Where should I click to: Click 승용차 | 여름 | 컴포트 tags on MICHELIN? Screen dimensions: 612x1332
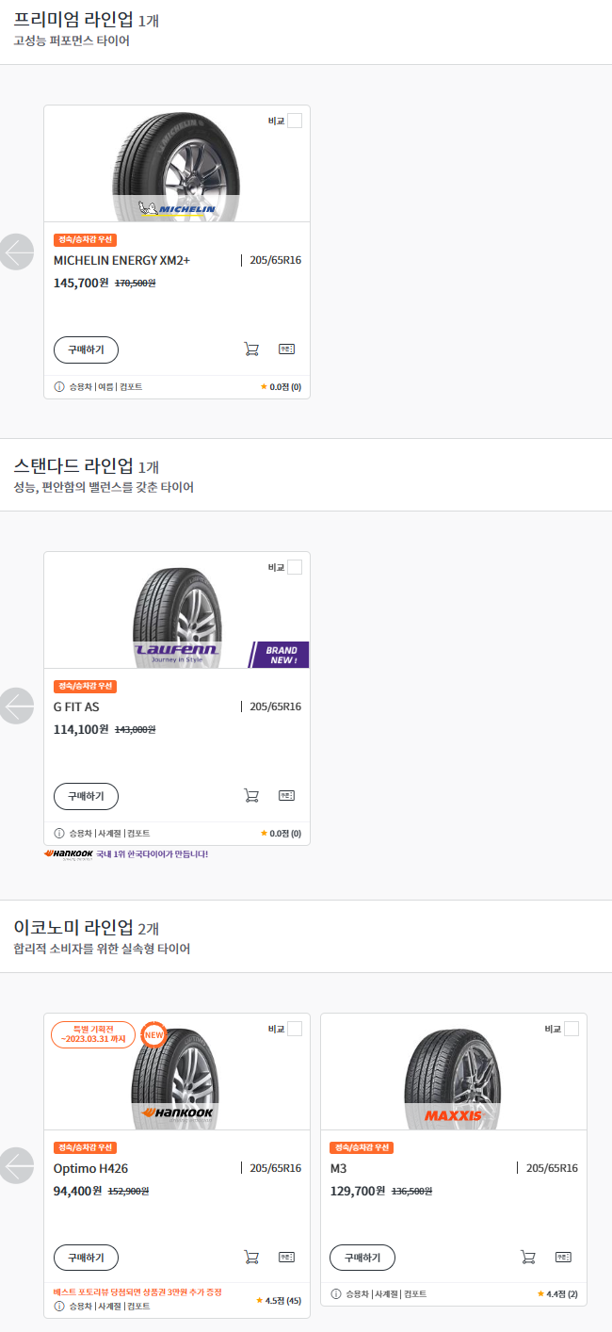pyautogui.click(x=105, y=386)
